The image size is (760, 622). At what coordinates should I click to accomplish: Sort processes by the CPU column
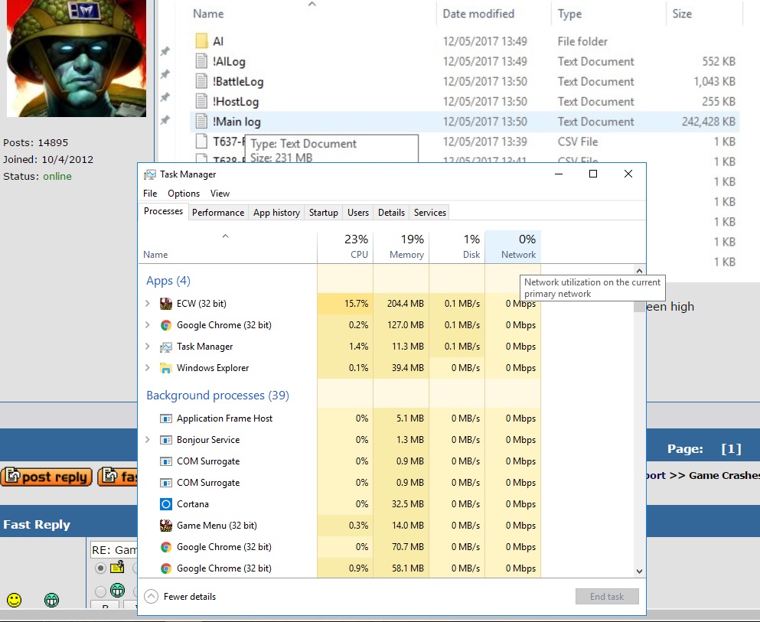(x=345, y=246)
